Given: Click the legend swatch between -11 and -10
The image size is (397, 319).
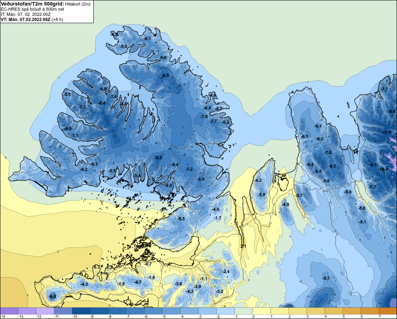Looking at the screenshot, I should click(x=63, y=311).
